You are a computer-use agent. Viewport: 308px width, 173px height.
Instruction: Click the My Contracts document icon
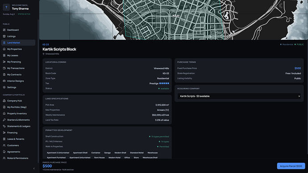(x=4, y=74)
